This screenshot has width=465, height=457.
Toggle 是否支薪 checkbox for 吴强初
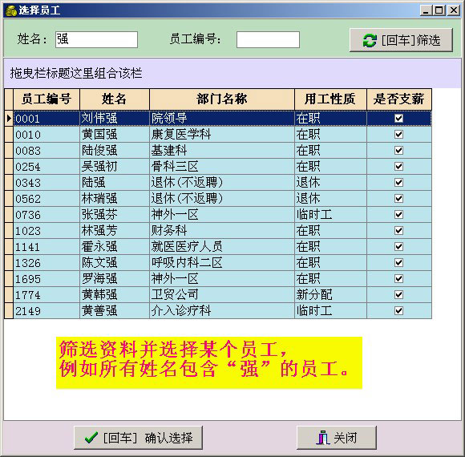pyautogui.click(x=399, y=167)
